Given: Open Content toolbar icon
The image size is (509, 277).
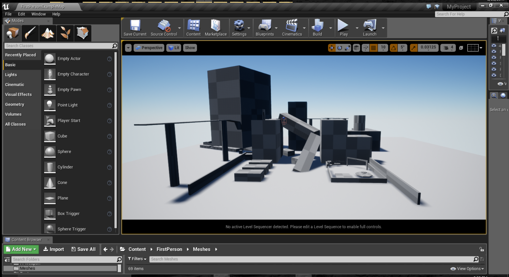Looking at the screenshot, I should [193, 28].
